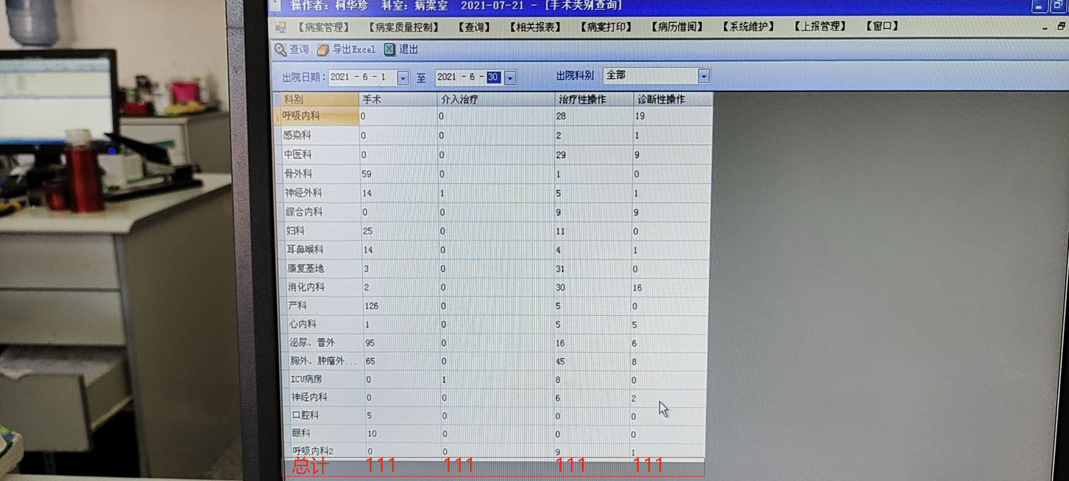Image resolution: width=1069 pixels, height=481 pixels.
Task: Open the 【相关报表】 menu
Action: (535, 27)
